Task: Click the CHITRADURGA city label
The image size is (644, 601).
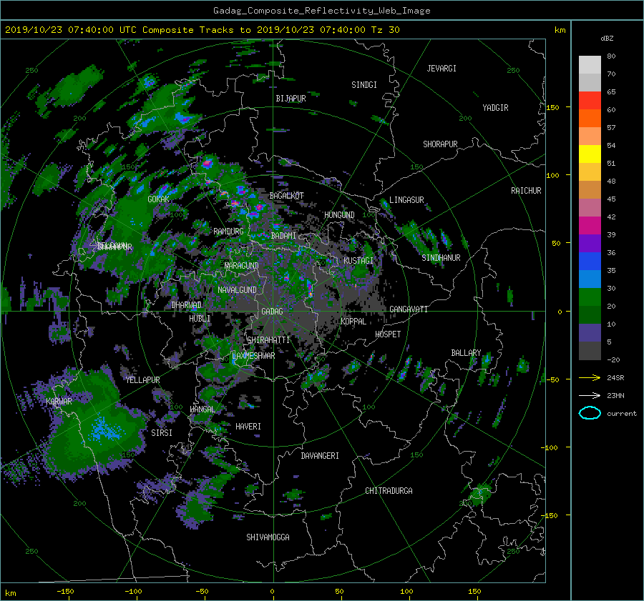Action: (x=389, y=491)
